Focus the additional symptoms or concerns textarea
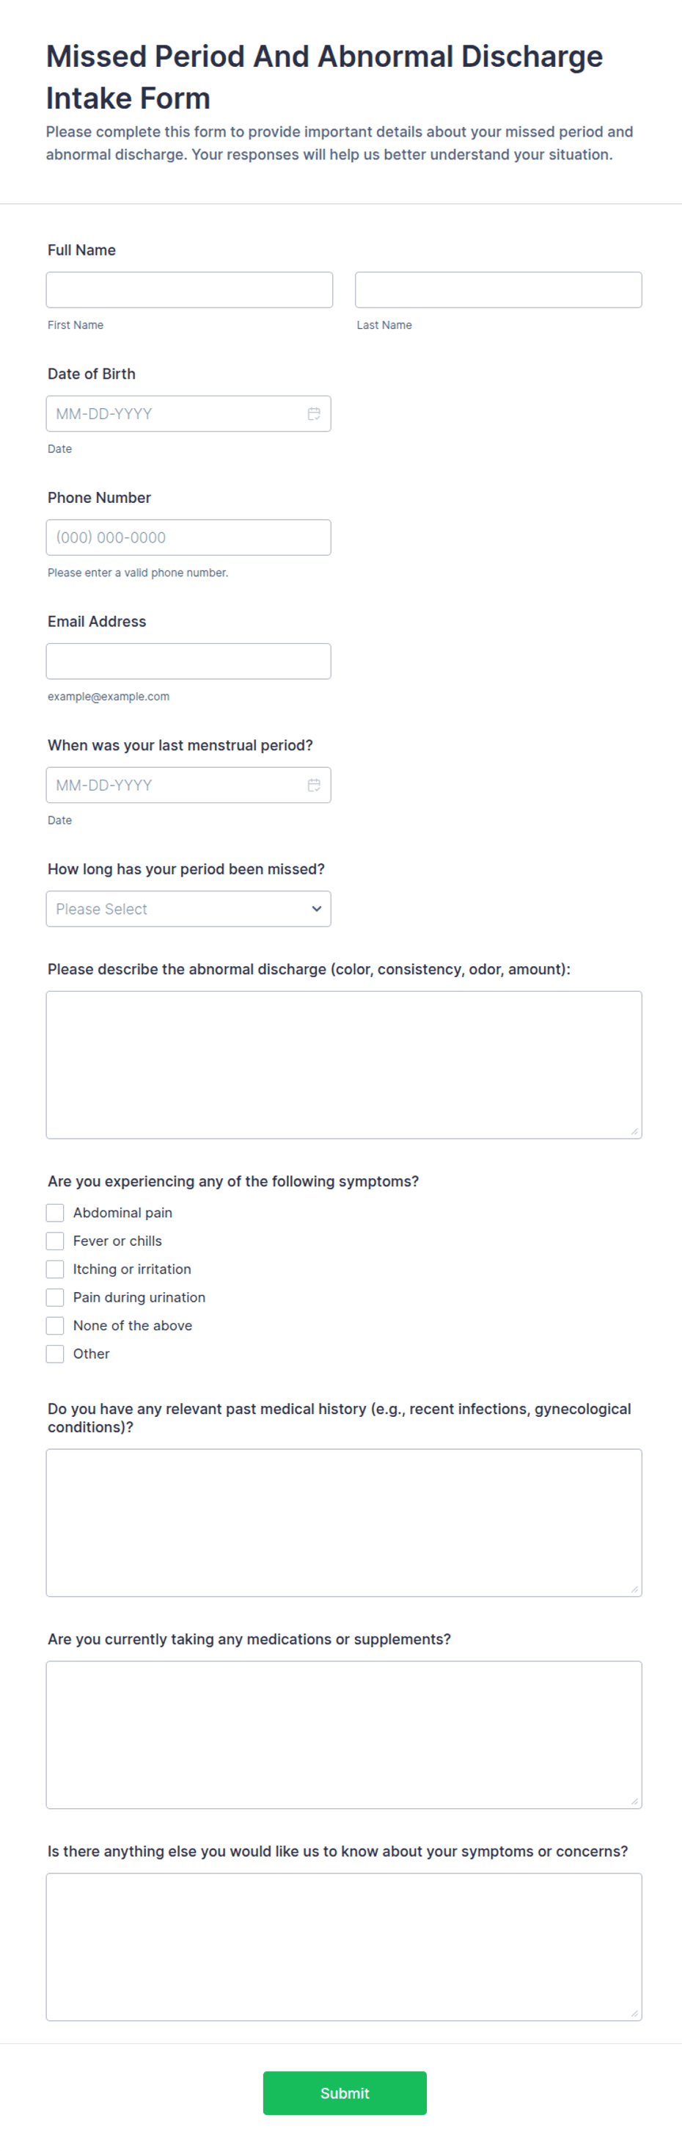This screenshot has height=2151, width=682. point(343,1948)
